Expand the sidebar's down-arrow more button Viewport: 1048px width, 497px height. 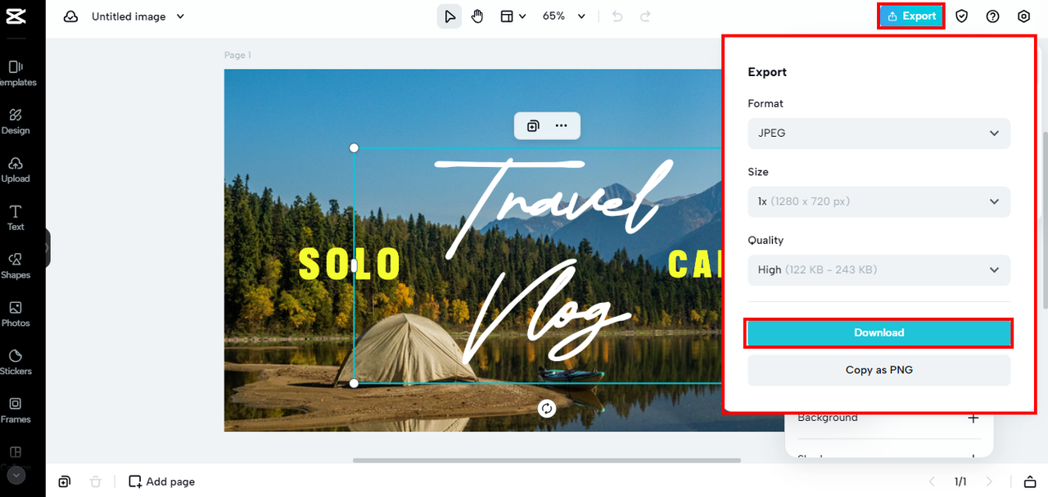click(16, 475)
